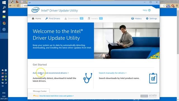
Task: Click the Installs count badge
Action: click(101, 19)
